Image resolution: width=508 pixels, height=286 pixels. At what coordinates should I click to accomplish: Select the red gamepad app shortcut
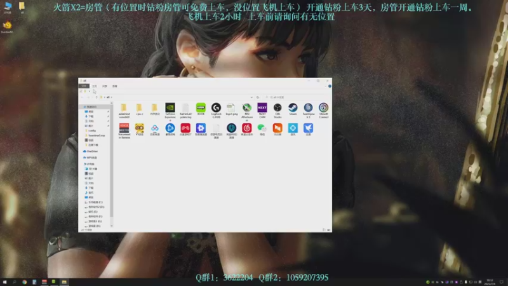click(x=185, y=130)
